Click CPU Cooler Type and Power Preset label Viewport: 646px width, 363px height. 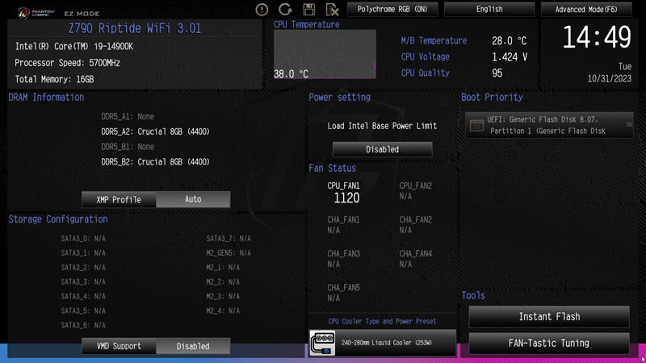382,321
